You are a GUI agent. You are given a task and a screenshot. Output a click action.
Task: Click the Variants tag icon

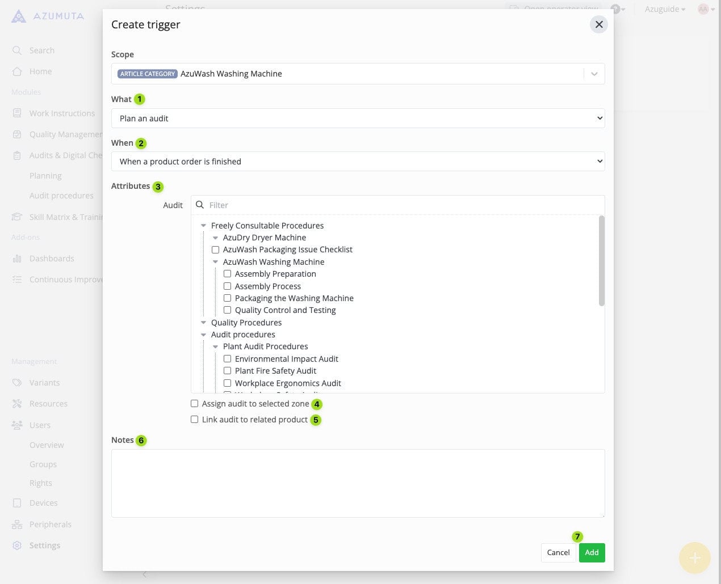17,383
